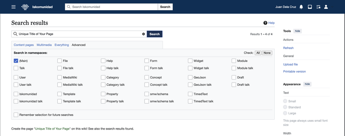Open the watchlist star icon
This screenshot has height=136, width=345.
[x=318, y=7]
